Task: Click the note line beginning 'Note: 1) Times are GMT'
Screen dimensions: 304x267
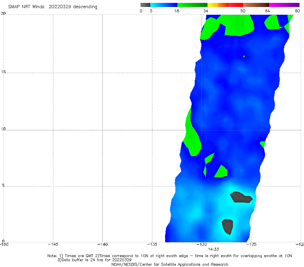Action: (x=170, y=256)
